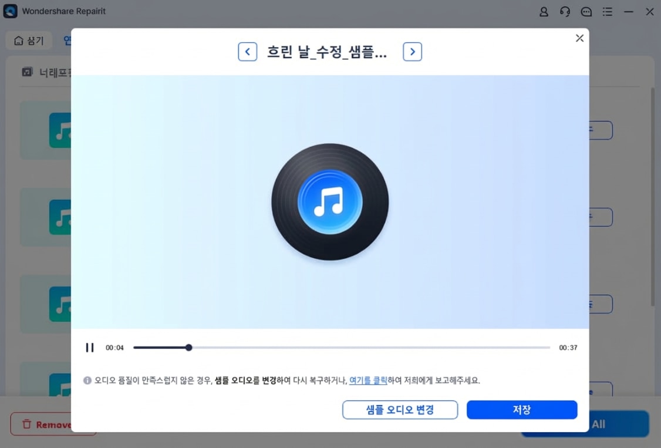This screenshot has height=448, width=661.
Task: Go to next file with right chevron
Action: point(412,52)
